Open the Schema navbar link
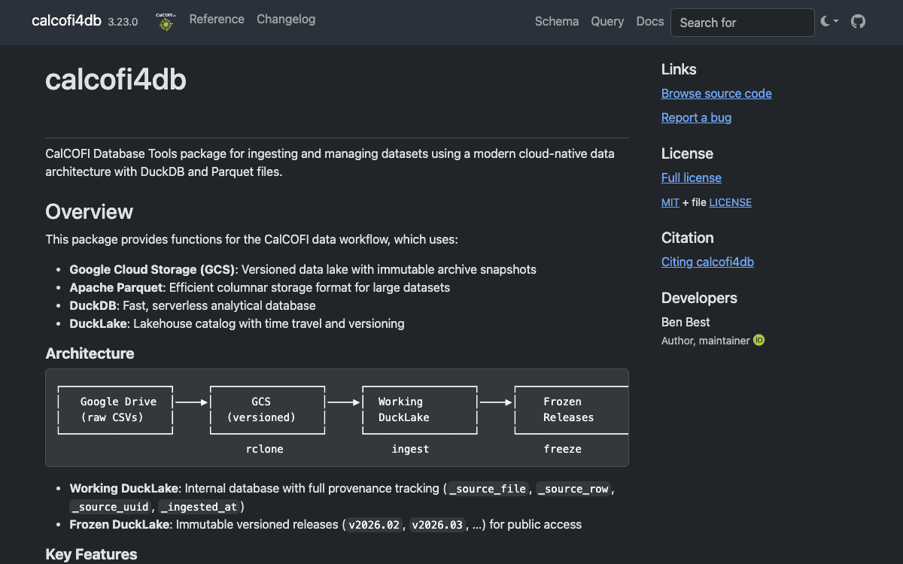 click(557, 22)
